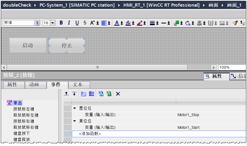Image resolution: width=247 pixels, height=146 pixels.
Task: Switch to the 文本 tab
Action: tap(77, 85)
